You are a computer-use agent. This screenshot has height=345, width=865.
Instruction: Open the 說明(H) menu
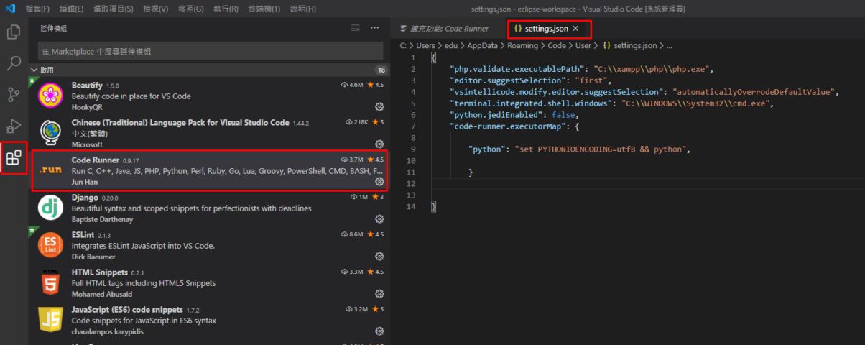(302, 9)
